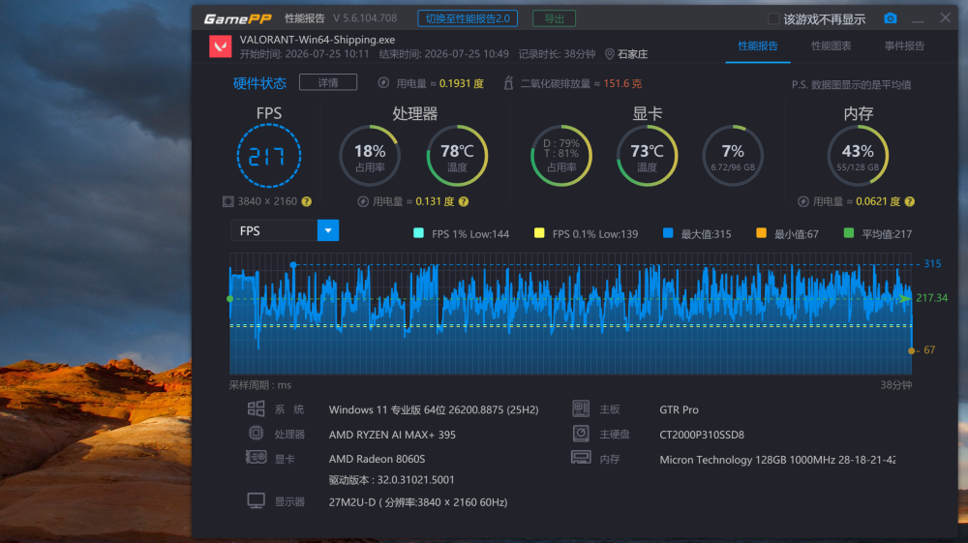
Task: Switch to the 性能图表 tab
Action: (x=831, y=45)
